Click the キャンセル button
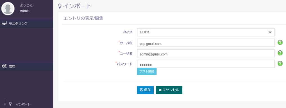 (x=169, y=90)
